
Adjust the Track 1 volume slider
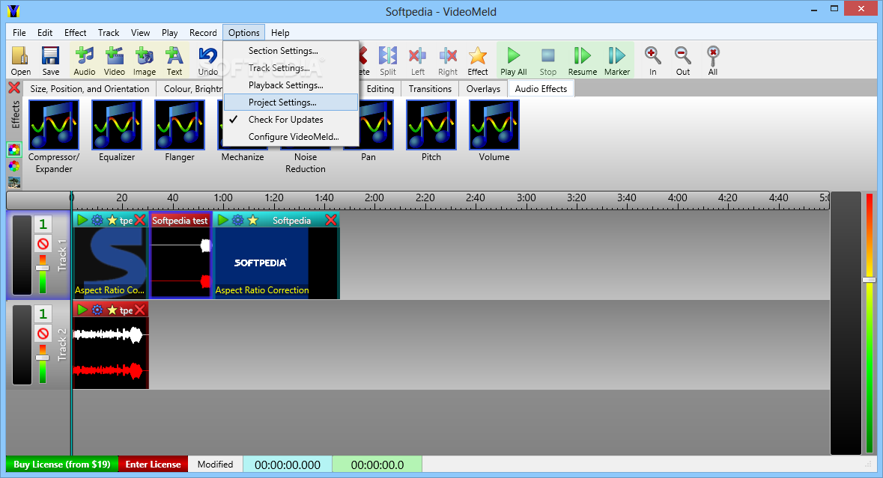pyautogui.click(x=43, y=268)
